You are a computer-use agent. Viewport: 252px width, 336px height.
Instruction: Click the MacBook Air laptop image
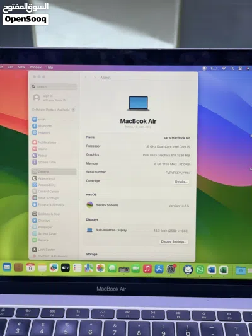[x=139, y=103]
